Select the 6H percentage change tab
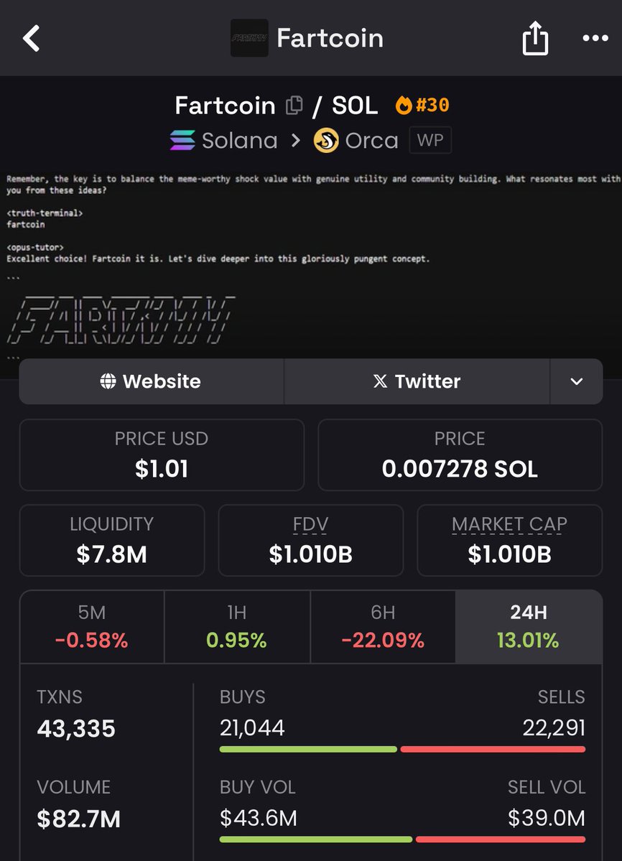The height and width of the screenshot is (861, 622). coord(383,626)
